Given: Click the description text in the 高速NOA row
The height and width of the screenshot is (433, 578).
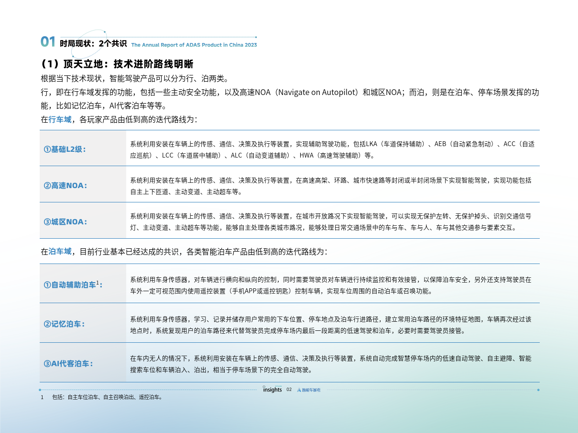Looking at the screenshot, I should 331,186.
